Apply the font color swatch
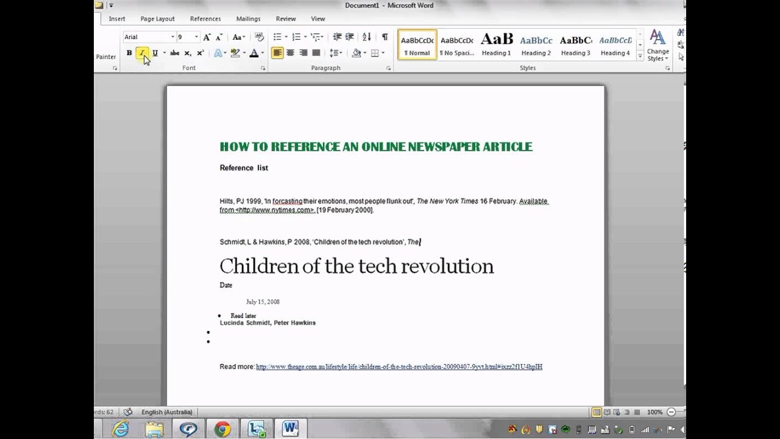The height and width of the screenshot is (439, 780). (253, 53)
